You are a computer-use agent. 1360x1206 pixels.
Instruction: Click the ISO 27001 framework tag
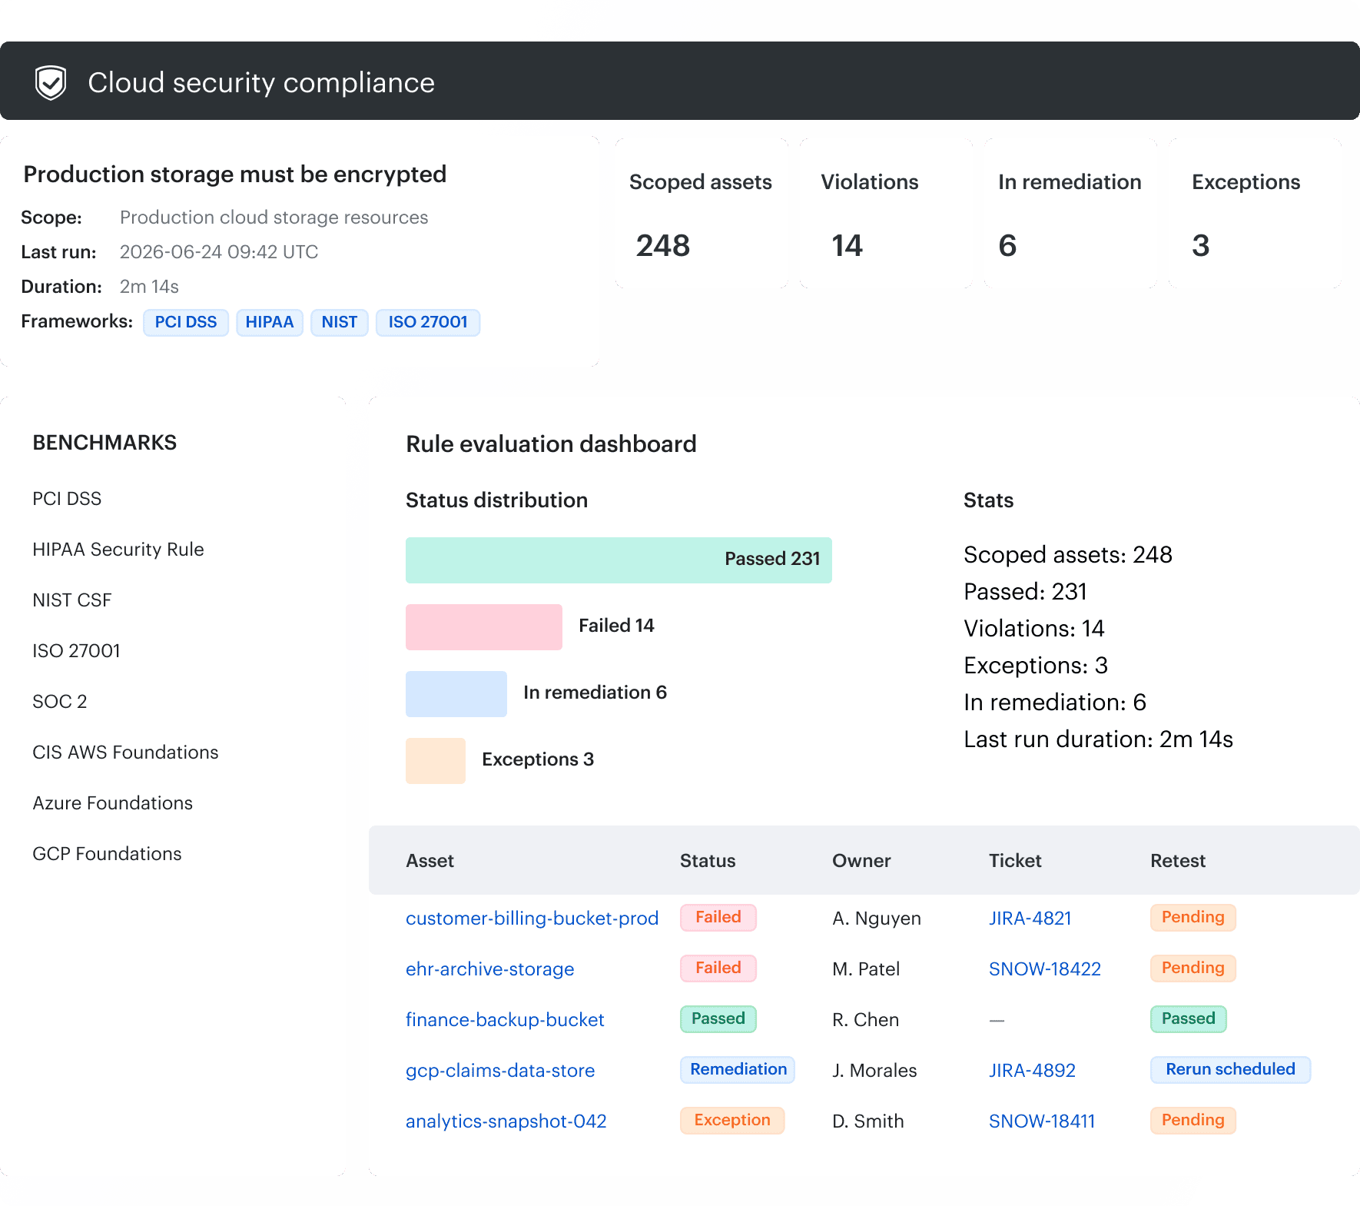click(428, 322)
